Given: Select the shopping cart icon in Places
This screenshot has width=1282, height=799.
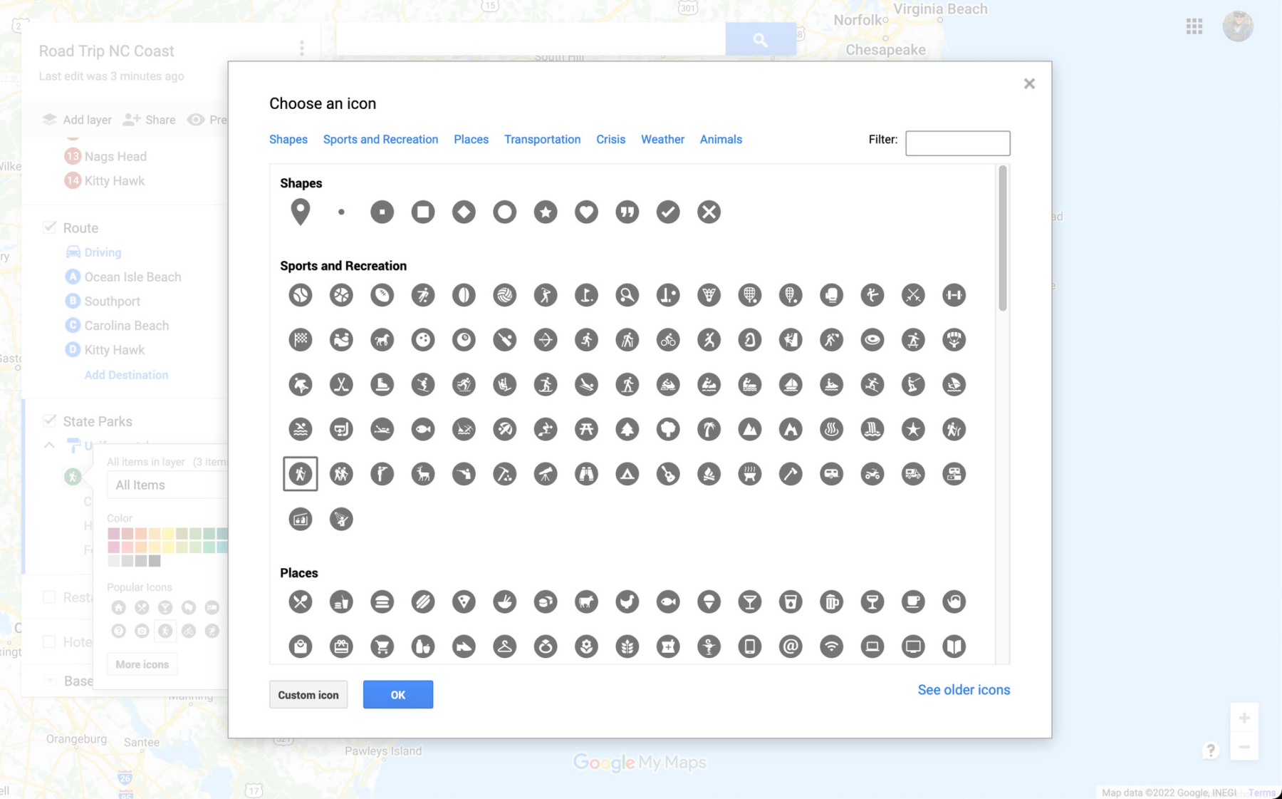Looking at the screenshot, I should coord(382,646).
